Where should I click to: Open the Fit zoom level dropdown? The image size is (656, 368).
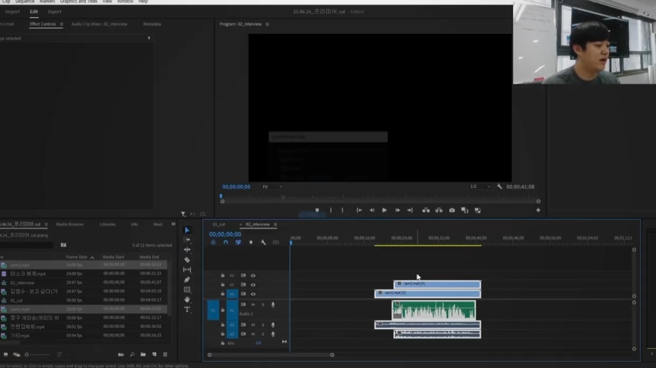tap(272, 187)
